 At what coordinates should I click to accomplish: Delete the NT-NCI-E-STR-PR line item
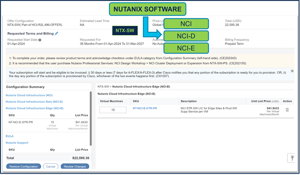coord(287,110)
